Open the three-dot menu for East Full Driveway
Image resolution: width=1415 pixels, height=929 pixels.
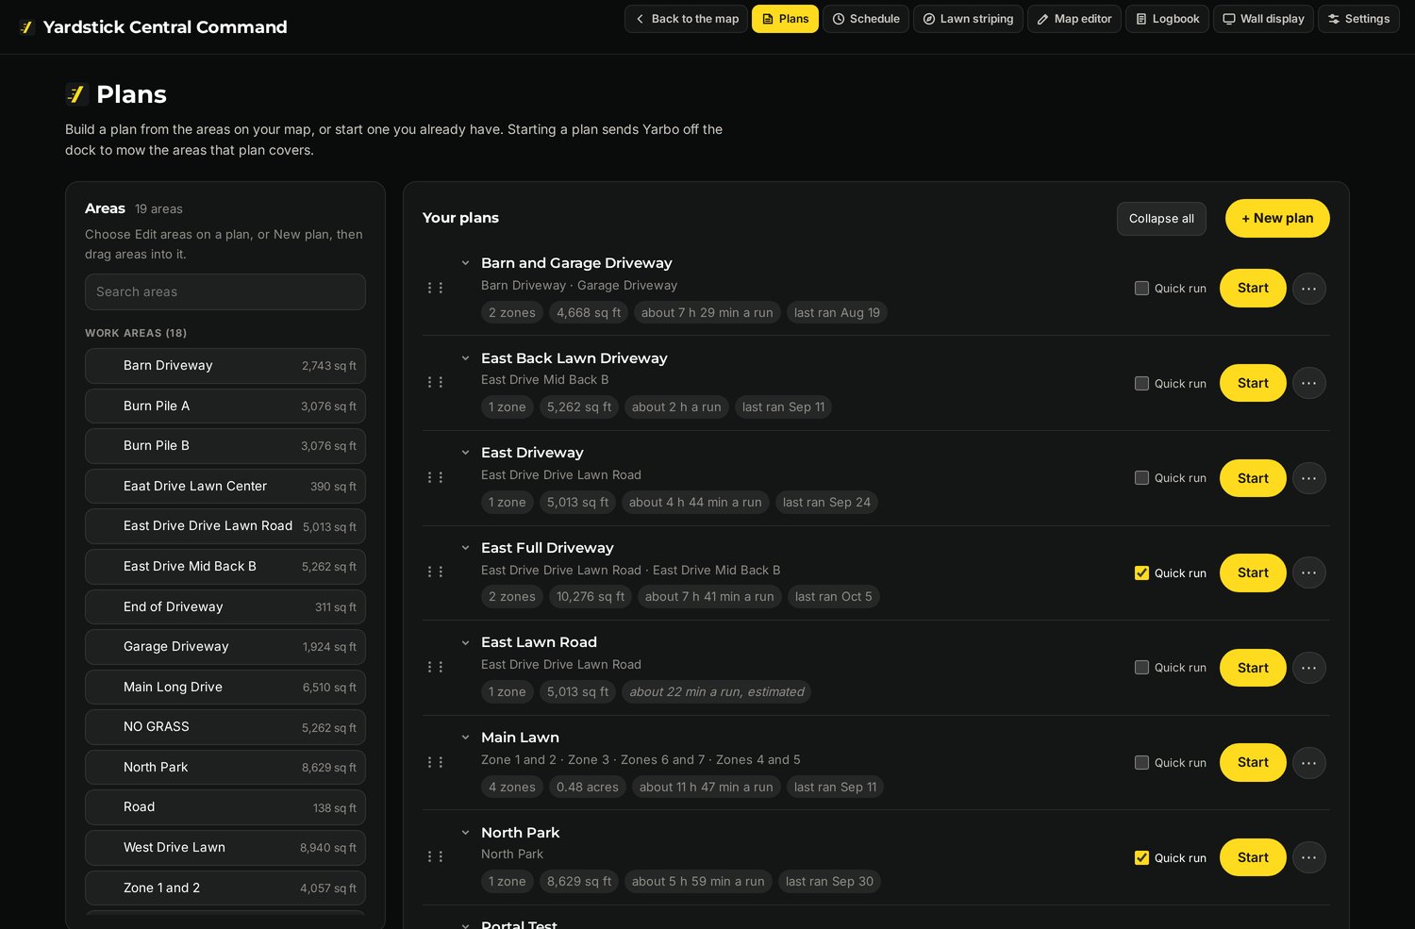point(1309,572)
